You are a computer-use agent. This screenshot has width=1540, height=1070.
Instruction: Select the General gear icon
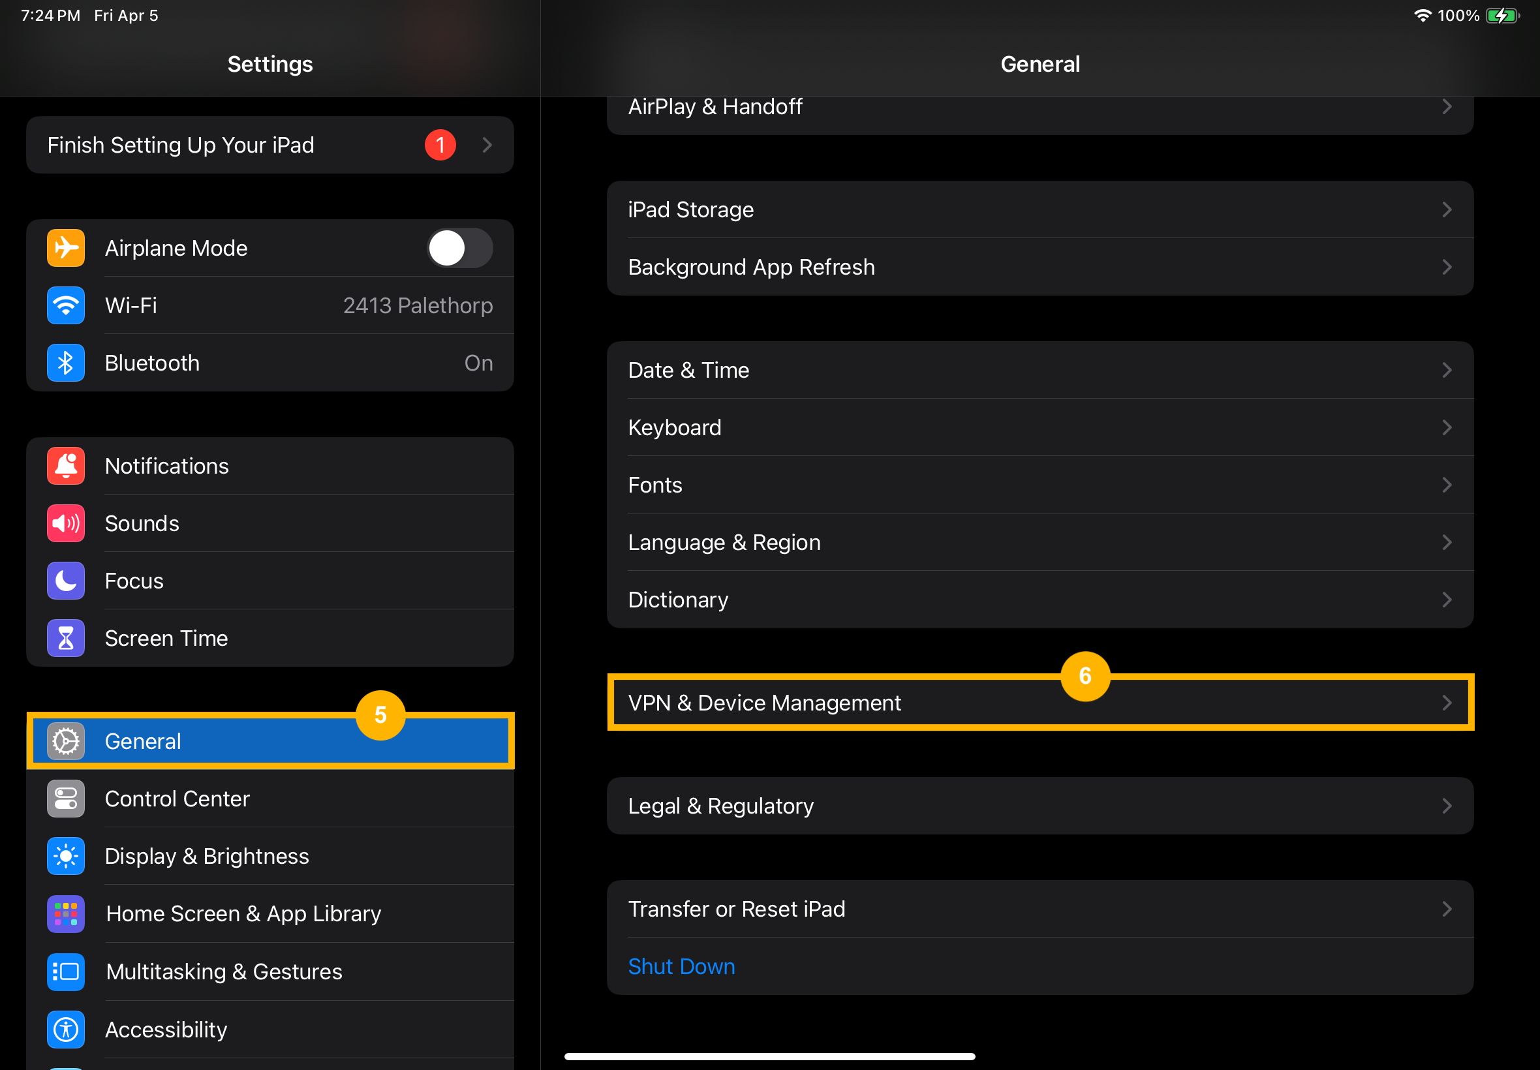pyautogui.click(x=65, y=741)
